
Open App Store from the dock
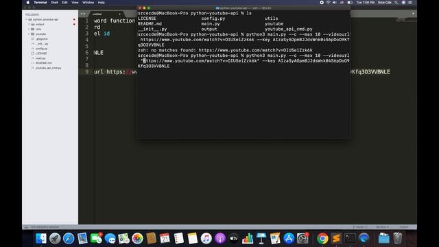click(289, 238)
